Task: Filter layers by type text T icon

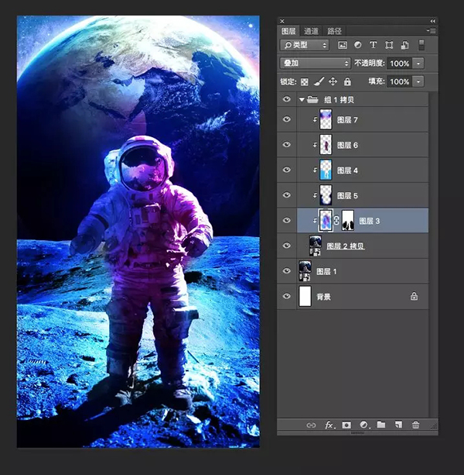Action: pos(374,46)
